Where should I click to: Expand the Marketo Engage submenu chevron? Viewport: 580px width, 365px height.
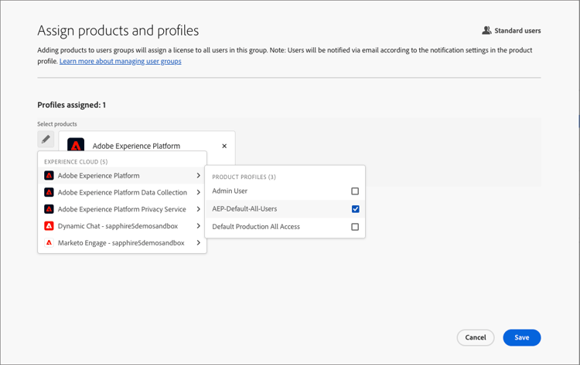tap(199, 243)
